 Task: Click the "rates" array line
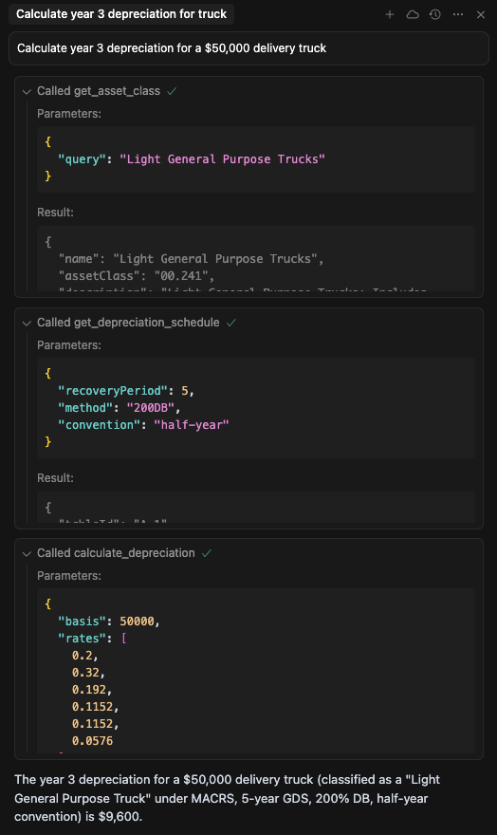point(92,638)
